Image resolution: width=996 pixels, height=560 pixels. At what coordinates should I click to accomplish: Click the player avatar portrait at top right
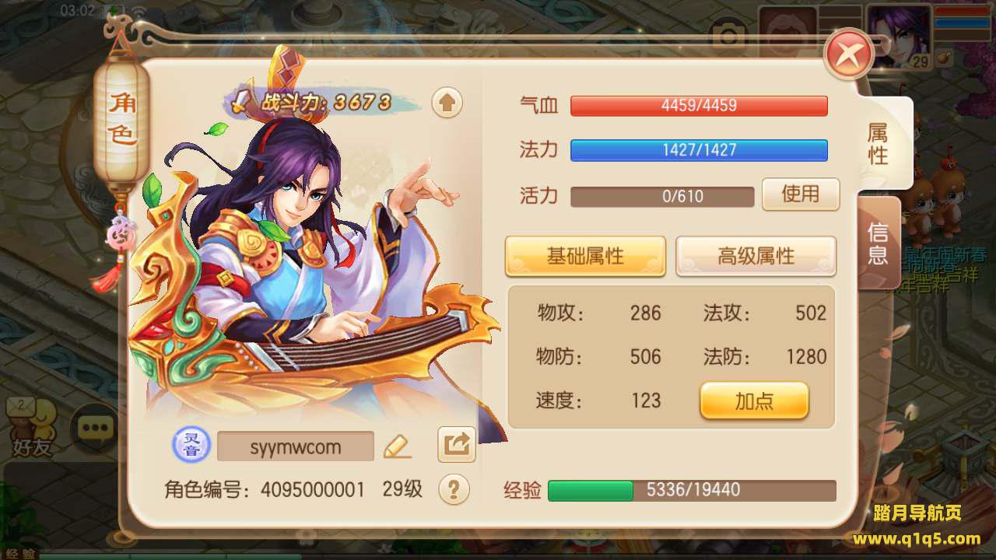[899, 36]
